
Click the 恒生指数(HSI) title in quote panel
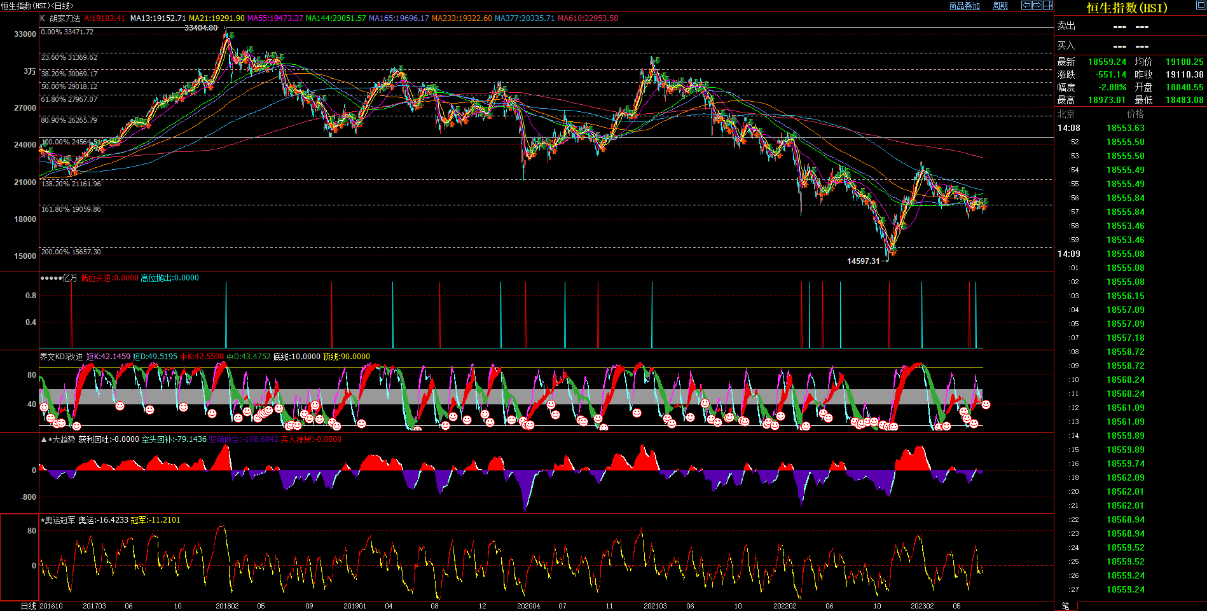(1127, 8)
